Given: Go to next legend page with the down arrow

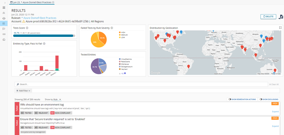Looking at the screenshot, I should 125,73.
